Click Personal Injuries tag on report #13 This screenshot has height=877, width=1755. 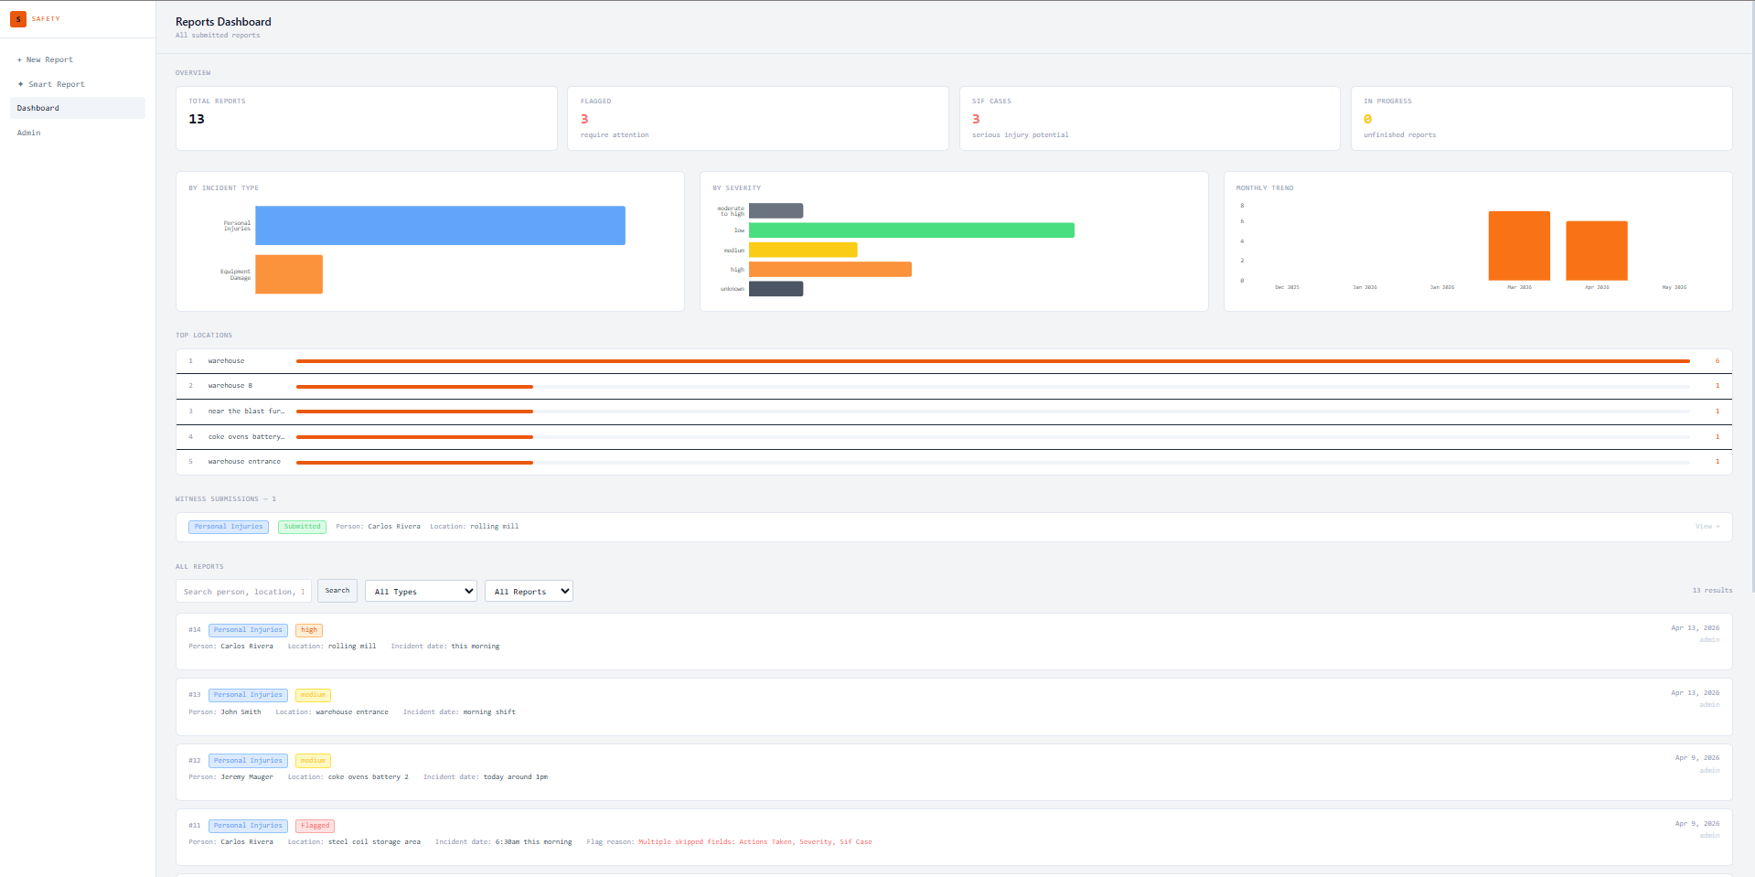[x=248, y=695]
